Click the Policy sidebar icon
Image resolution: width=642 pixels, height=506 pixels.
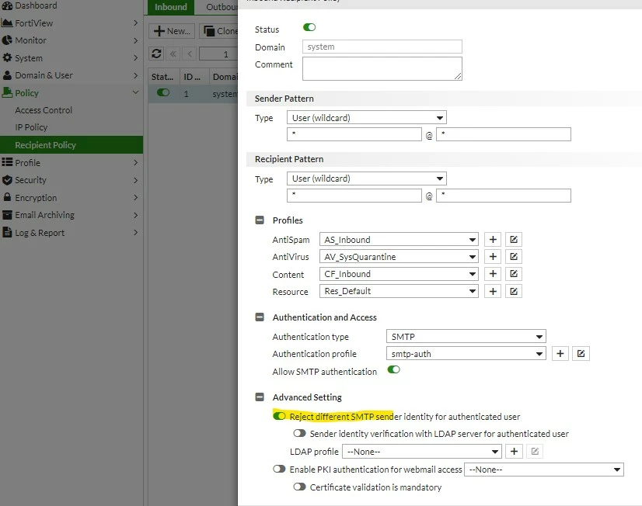click(7, 92)
